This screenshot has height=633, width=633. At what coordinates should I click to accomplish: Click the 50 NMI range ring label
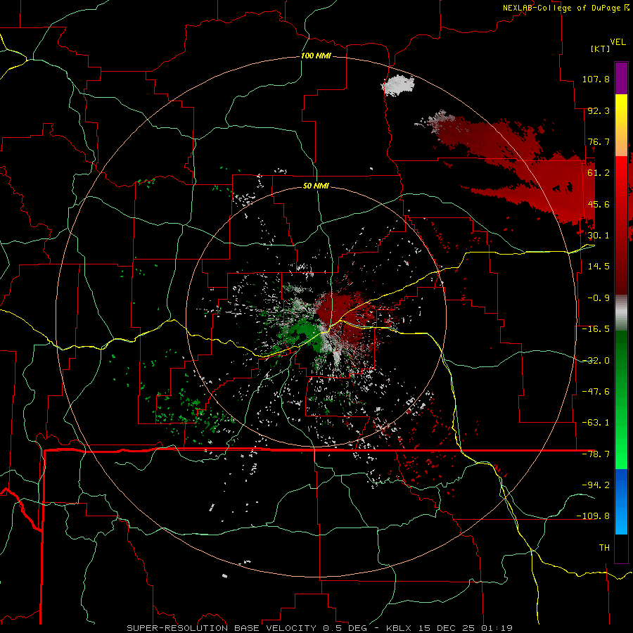click(316, 186)
